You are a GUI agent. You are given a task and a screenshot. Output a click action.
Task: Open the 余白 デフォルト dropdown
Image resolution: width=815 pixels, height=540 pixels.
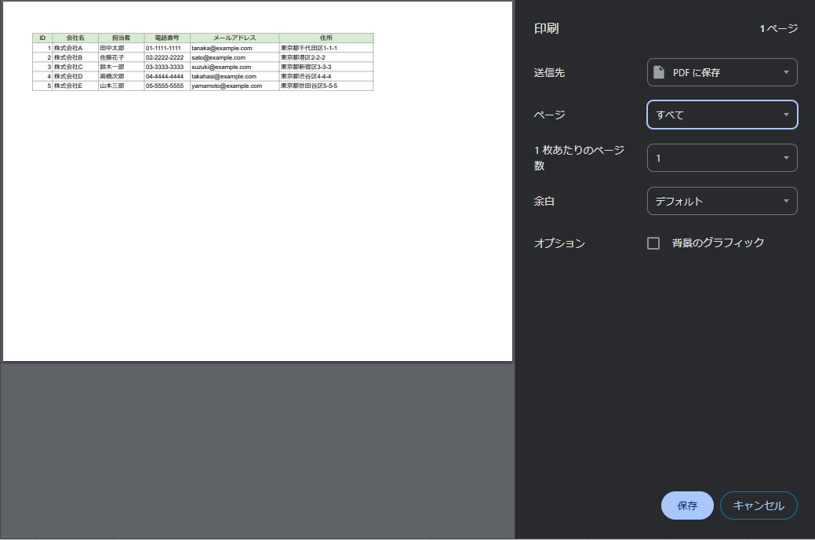click(722, 201)
